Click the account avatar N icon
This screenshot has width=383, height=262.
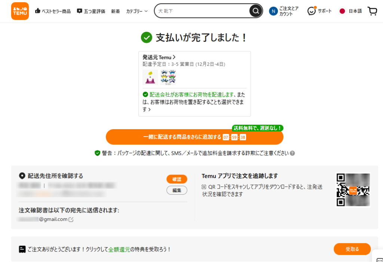273,11
